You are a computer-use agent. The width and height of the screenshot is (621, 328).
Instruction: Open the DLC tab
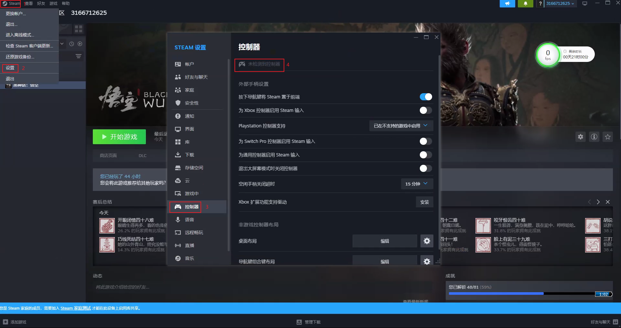(x=143, y=155)
